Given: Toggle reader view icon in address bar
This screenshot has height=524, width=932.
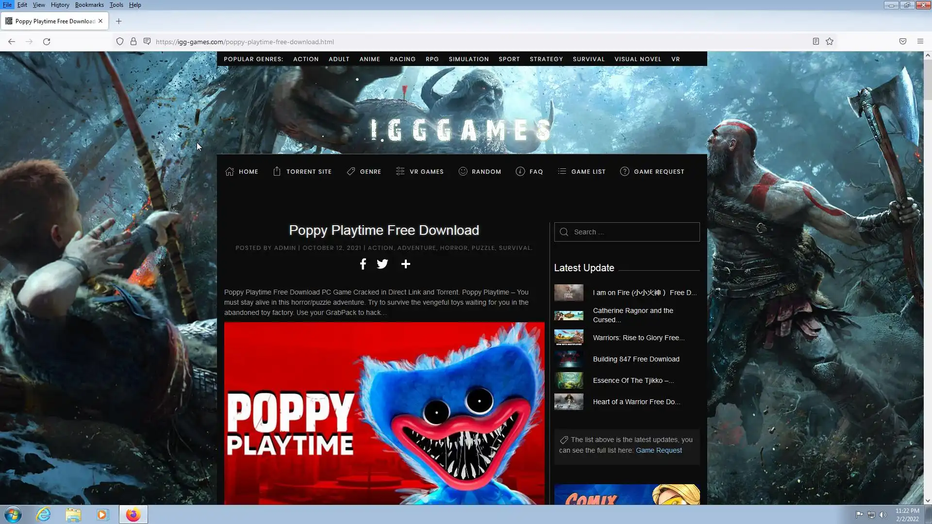Looking at the screenshot, I should coord(816,42).
